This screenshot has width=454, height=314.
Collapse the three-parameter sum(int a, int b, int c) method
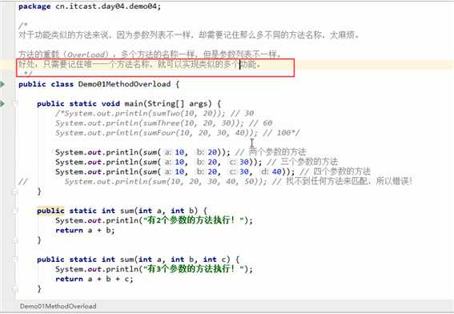15,259
